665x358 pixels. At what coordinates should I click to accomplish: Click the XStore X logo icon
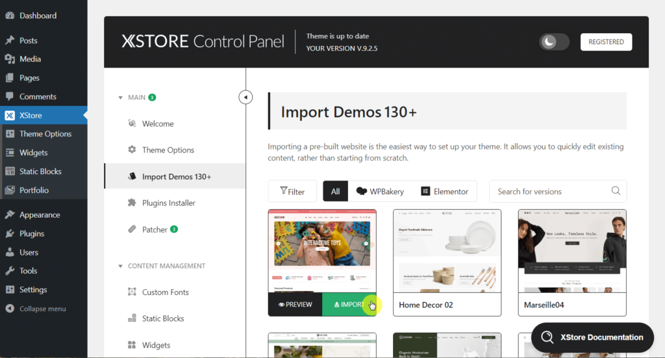pyautogui.click(x=10, y=116)
